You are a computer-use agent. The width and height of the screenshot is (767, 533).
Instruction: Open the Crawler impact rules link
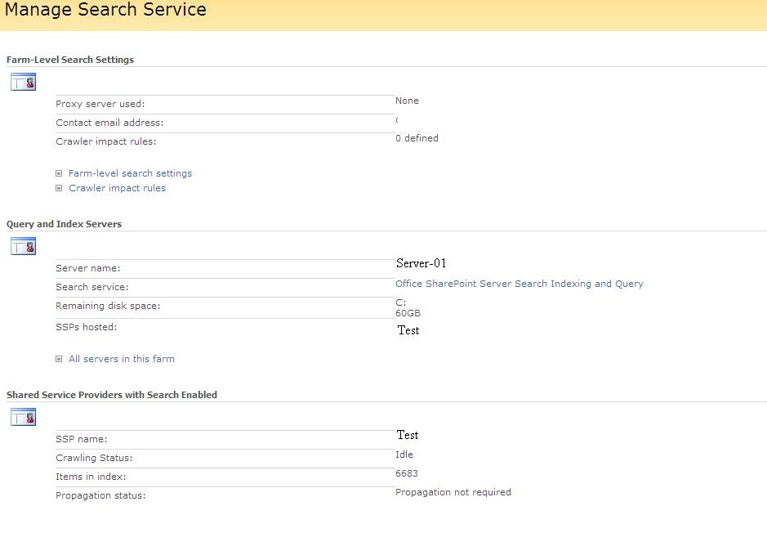(x=117, y=188)
